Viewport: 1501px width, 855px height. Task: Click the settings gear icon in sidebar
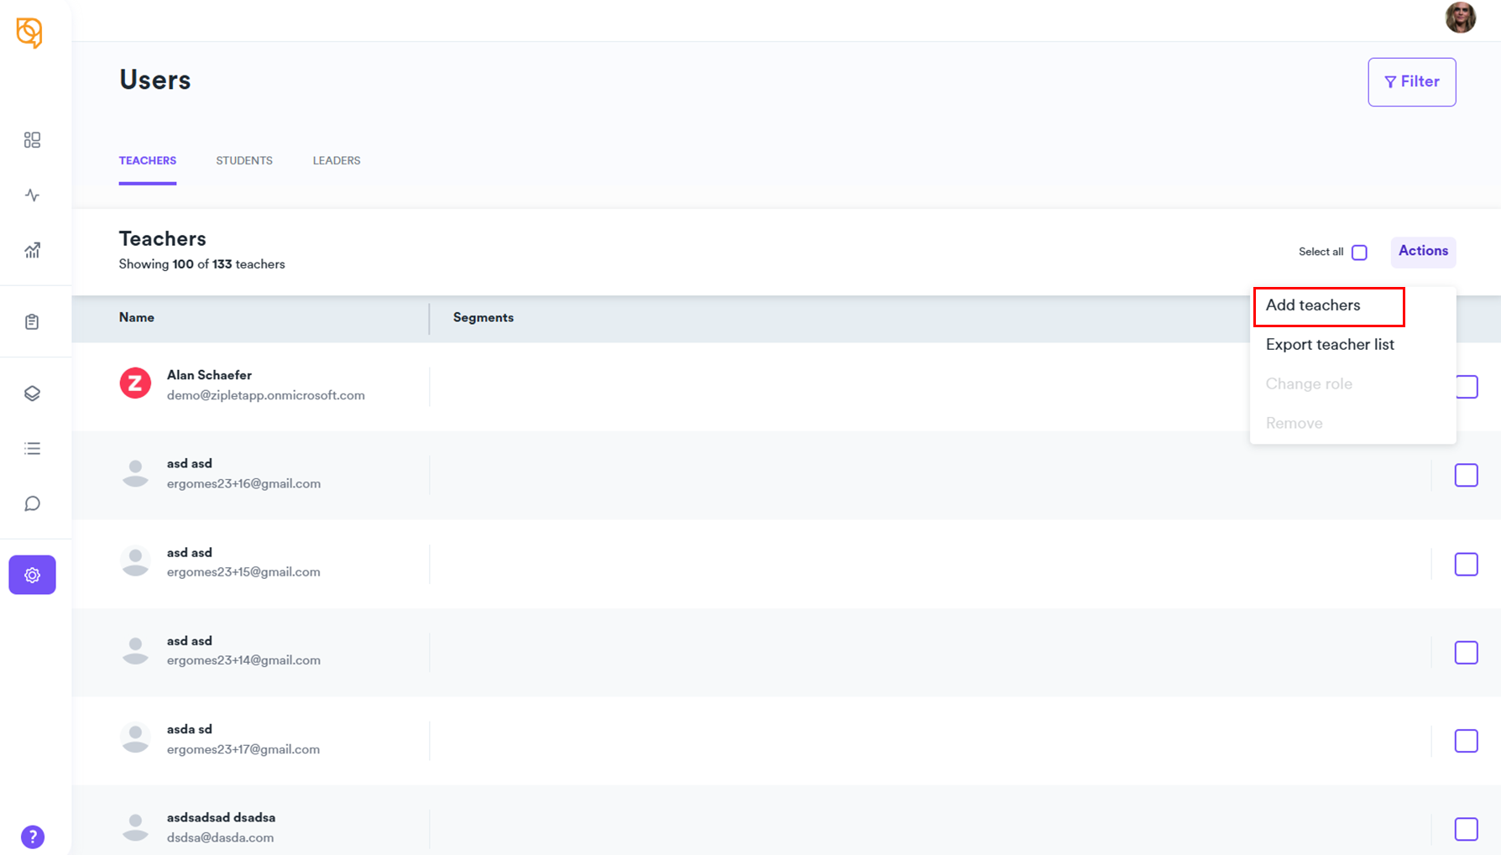click(32, 575)
